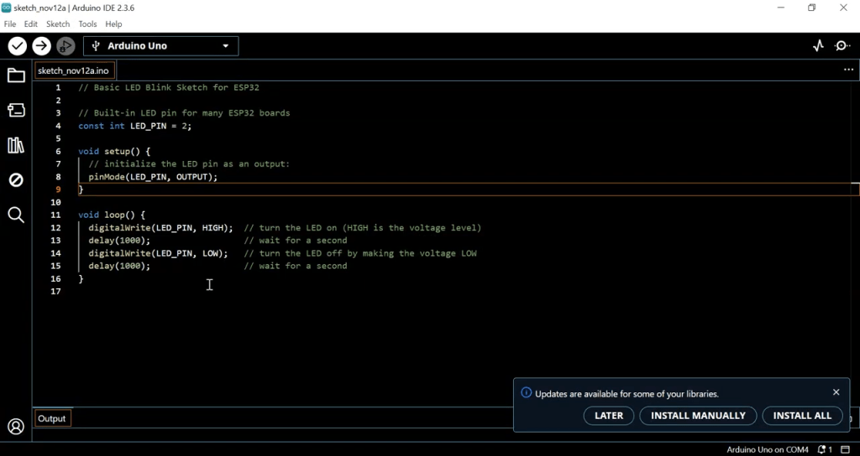860x456 pixels.
Task: Open the Serial Plotter
Action: [818, 46]
